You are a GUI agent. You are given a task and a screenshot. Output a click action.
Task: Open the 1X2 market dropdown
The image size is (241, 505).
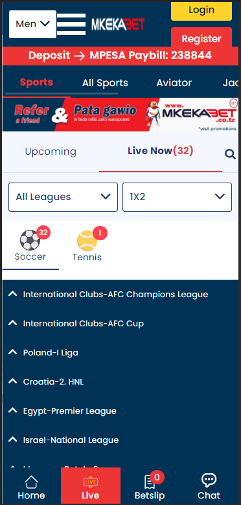tap(178, 197)
